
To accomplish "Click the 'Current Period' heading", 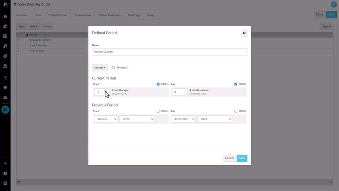I will [x=104, y=78].
